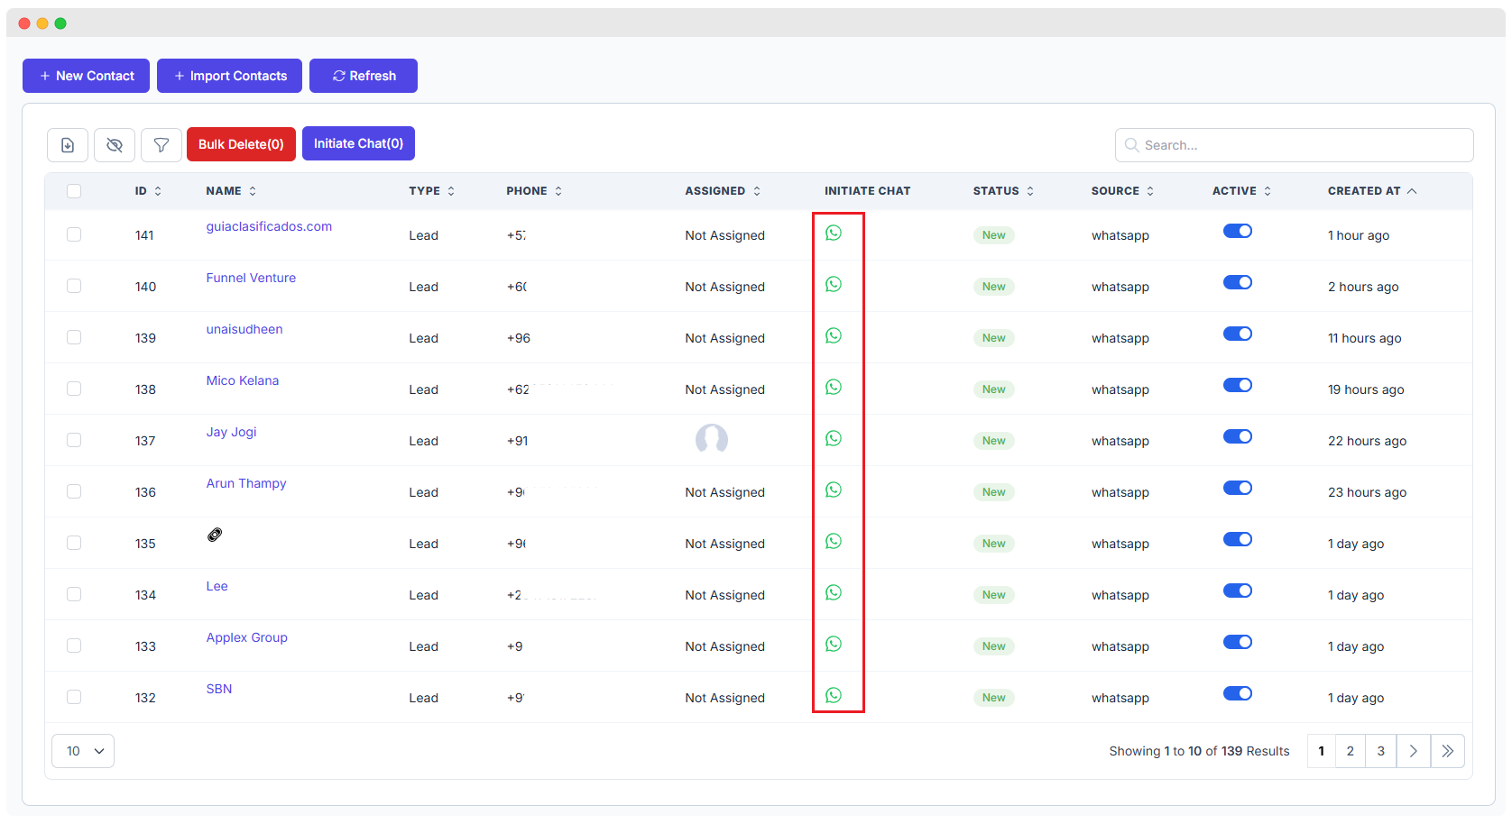Toggle column visibility with the crossed-eye icon
Image resolution: width=1512 pixels, height=824 pixels.
tap(115, 145)
